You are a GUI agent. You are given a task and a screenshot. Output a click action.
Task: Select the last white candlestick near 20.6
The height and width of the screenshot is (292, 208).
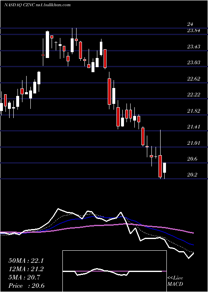click(165, 168)
